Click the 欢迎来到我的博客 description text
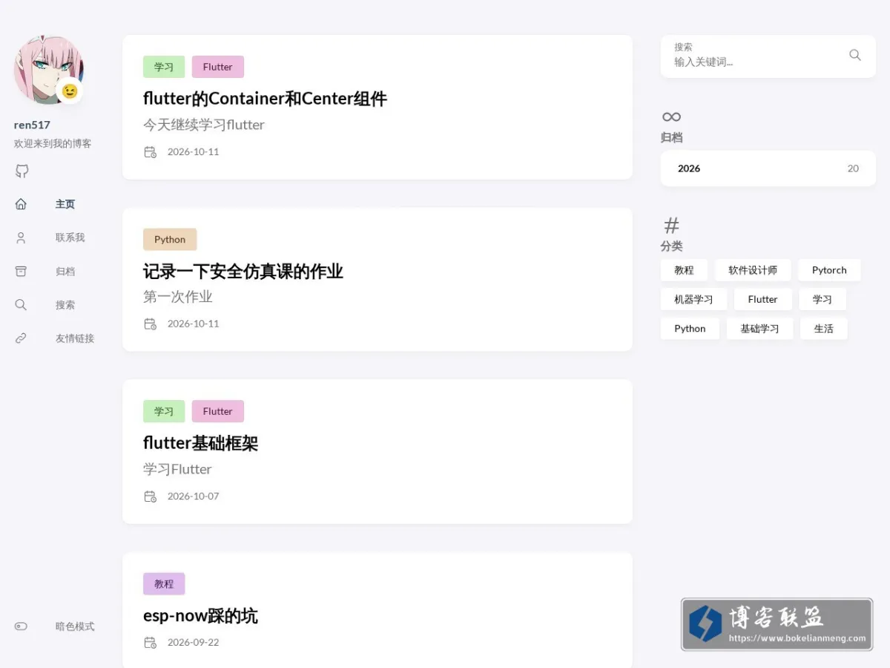The height and width of the screenshot is (668, 890). [53, 143]
